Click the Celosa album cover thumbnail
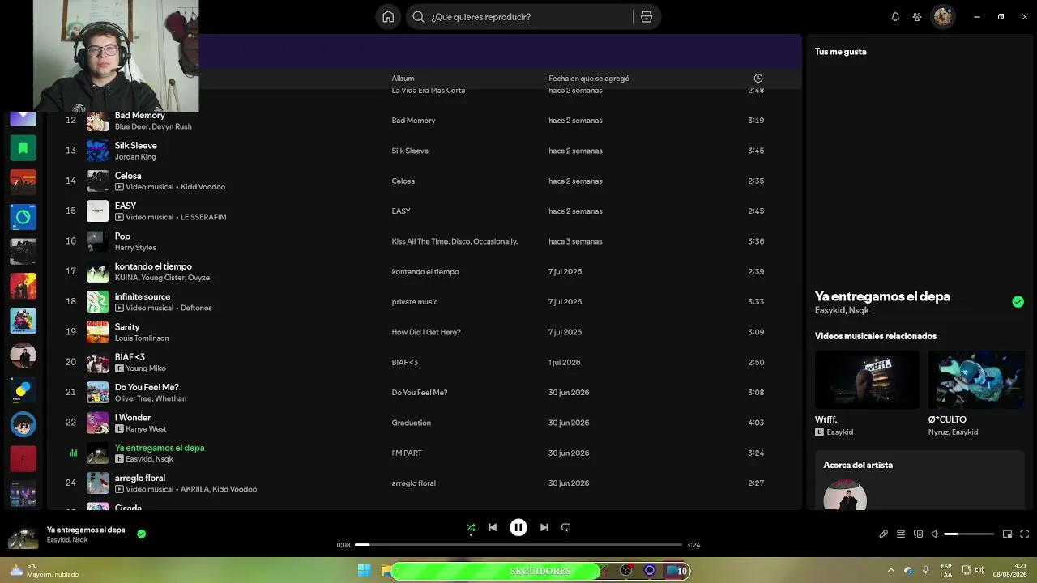1037x583 pixels. [97, 181]
